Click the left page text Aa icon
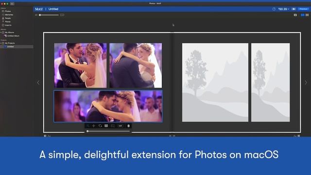 click(49, 136)
